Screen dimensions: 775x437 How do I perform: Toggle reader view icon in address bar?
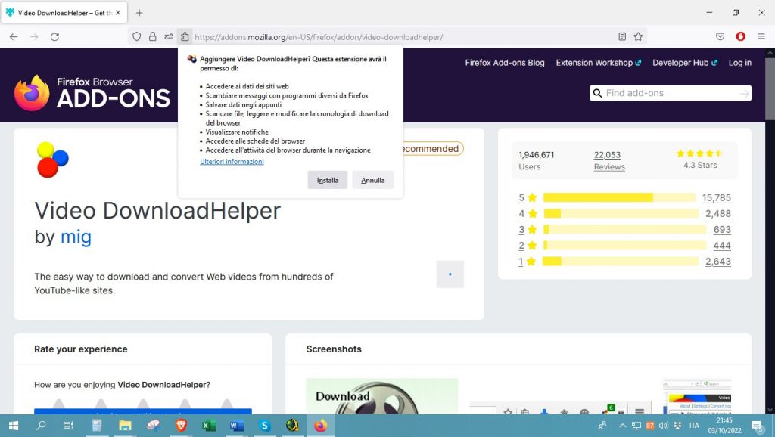click(x=622, y=36)
